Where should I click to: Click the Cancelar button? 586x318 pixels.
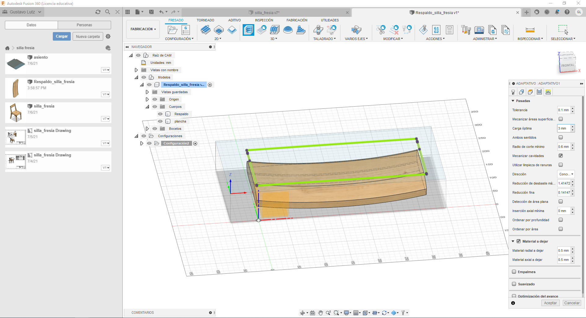[572, 303]
